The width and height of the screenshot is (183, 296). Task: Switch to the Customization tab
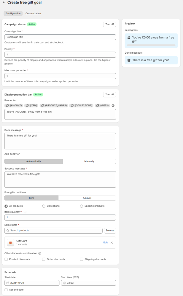[33, 13]
